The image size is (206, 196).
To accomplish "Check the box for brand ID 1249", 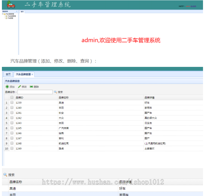I will coord(12,148).
